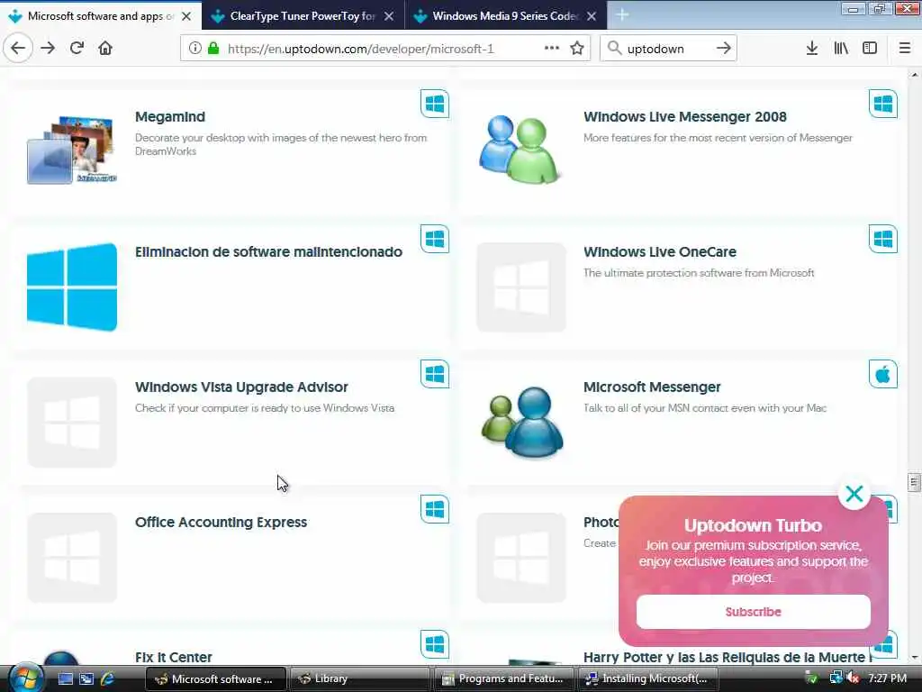Show site information for uptodown.com
The image size is (922, 692).
[194, 49]
